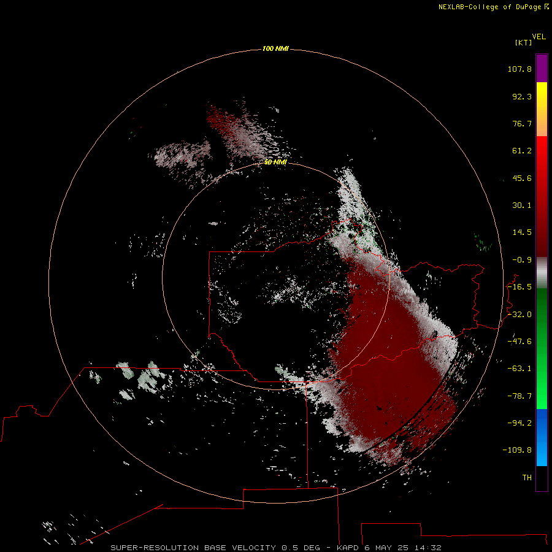Click the 14.5 velocity scale value

(522, 232)
